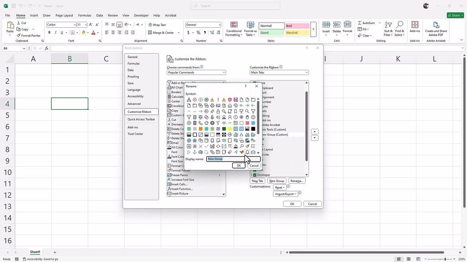Viewport: 467px width, 262px height.
Task: Confirm Rename dialog with OK
Action: (x=239, y=166)
